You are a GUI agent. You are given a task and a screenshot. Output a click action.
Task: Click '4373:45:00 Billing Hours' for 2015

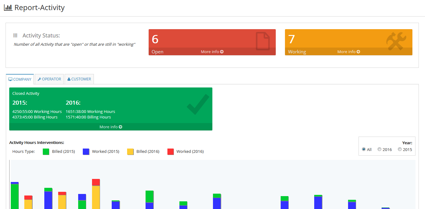click(x=35, y=117)
